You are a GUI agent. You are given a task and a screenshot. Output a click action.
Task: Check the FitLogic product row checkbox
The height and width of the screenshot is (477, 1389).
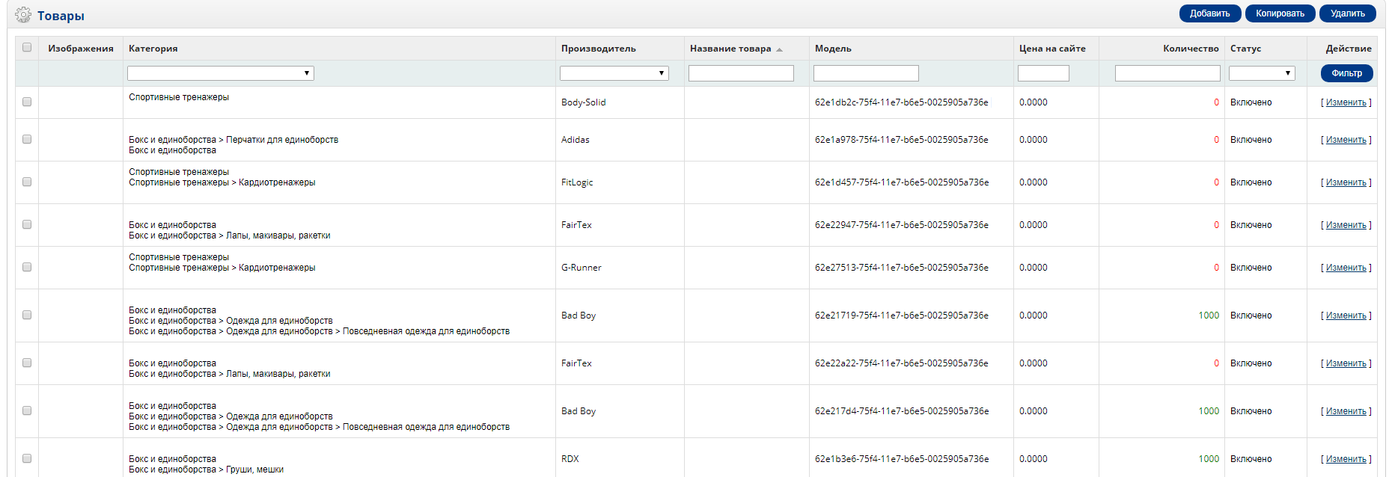27,182
